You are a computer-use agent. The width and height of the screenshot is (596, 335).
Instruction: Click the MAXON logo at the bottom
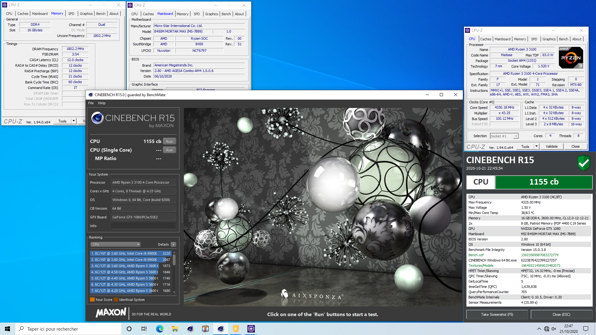point(111,313)
